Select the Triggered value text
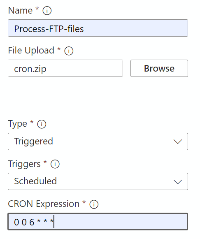 click(x=33, y=142)
